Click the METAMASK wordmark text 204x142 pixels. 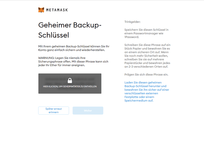(x=57, y=10)
